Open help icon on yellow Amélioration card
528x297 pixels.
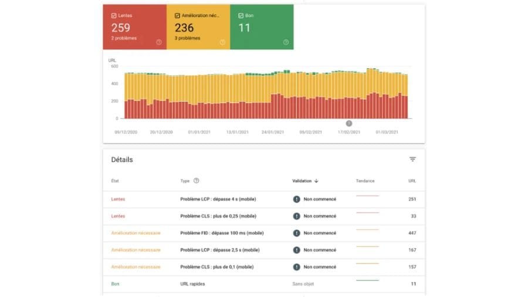pyautogui.click(x=222, y=42)
